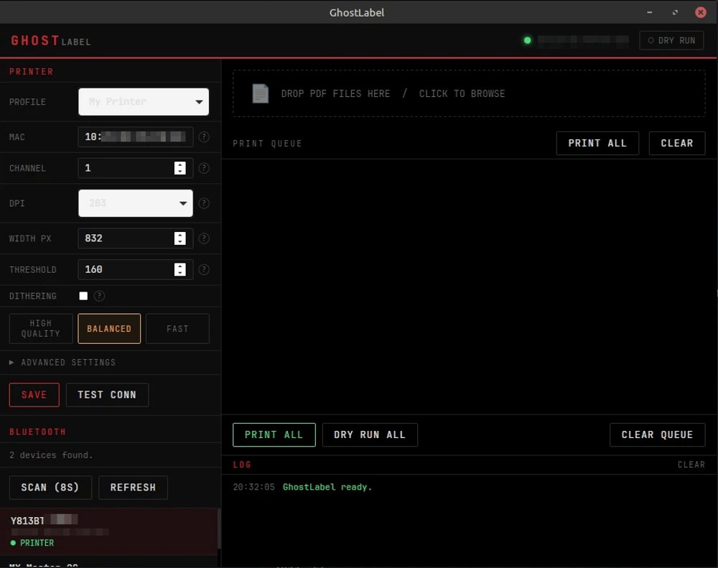Viewport: 718px width, 568px height.
Task: Click the '2 devices found.' status text
Action: [51, 455]
